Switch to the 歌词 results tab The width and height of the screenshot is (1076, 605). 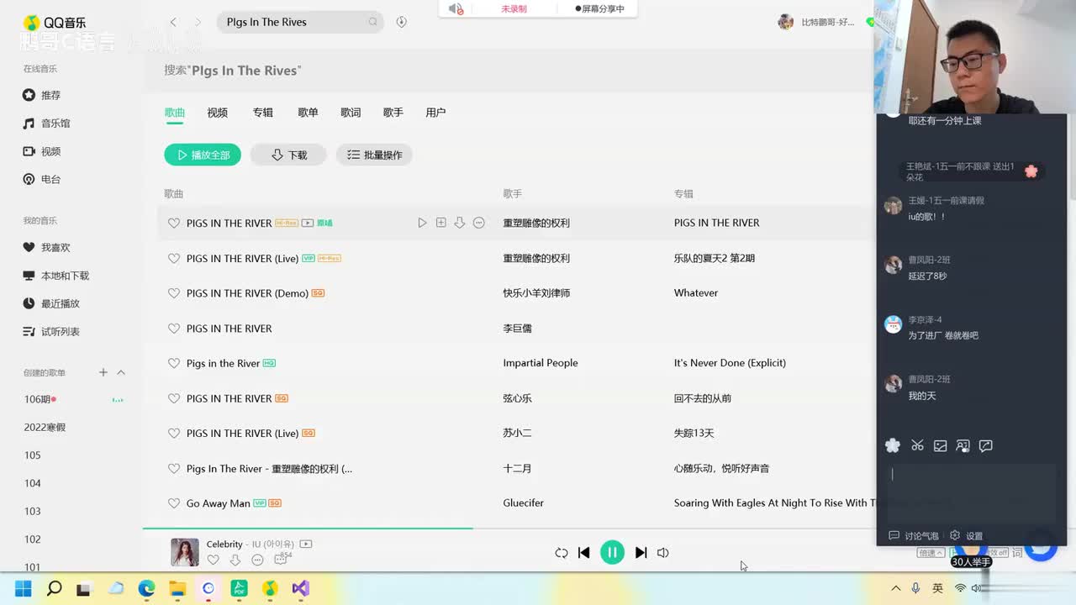coord(351,113)
